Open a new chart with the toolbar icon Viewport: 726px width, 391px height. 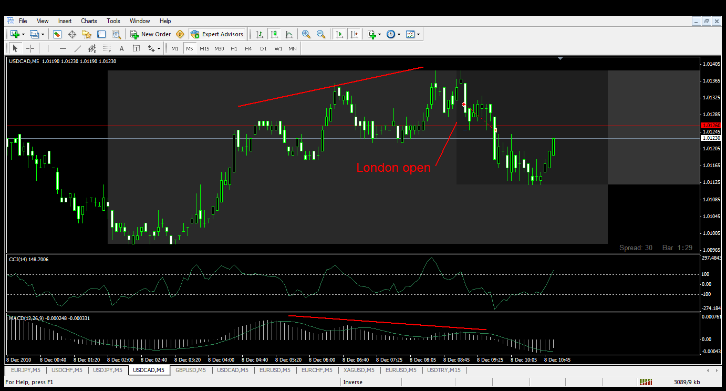(15, 34)
